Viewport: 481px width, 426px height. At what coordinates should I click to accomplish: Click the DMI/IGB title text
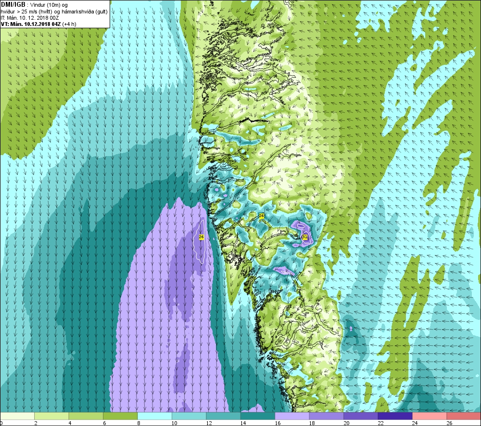[13, 5]
